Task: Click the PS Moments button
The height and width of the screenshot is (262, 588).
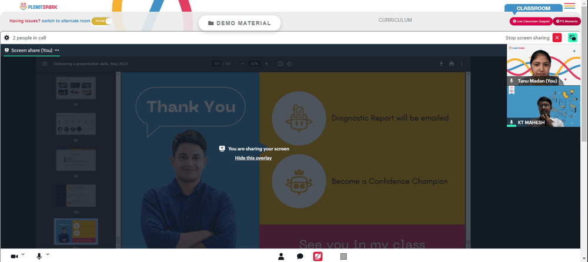Action: coord(567,21)
